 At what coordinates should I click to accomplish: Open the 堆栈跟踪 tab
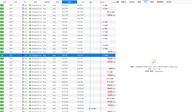(160, 2)
